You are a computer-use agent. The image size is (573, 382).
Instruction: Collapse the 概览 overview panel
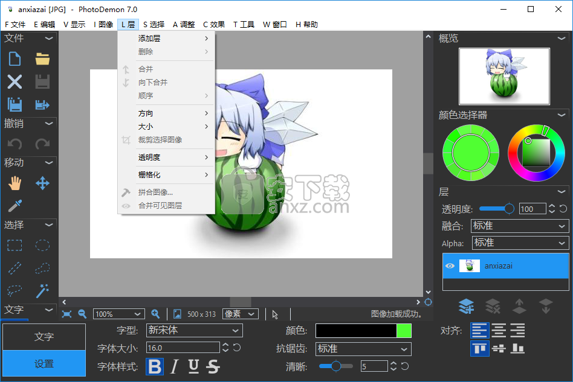562,38
